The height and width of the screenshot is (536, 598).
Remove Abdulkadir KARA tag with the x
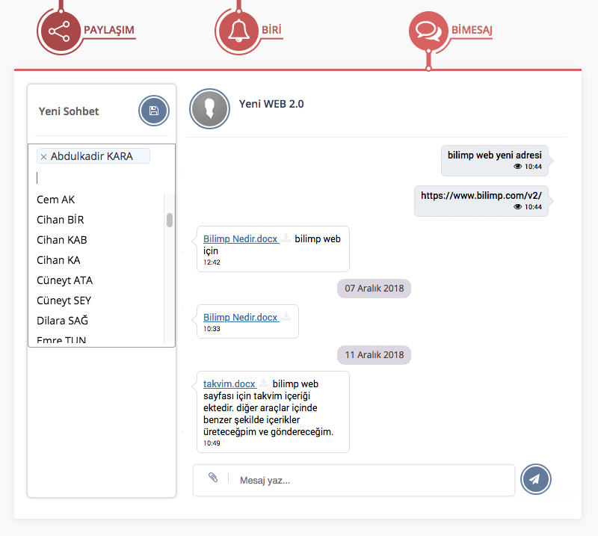43,157
